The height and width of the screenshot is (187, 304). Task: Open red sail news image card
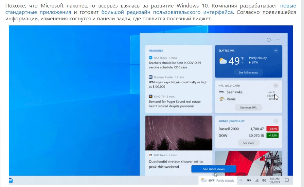pos(248,163)
